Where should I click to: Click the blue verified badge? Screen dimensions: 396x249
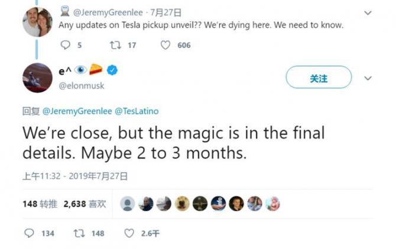pos(112,70)
